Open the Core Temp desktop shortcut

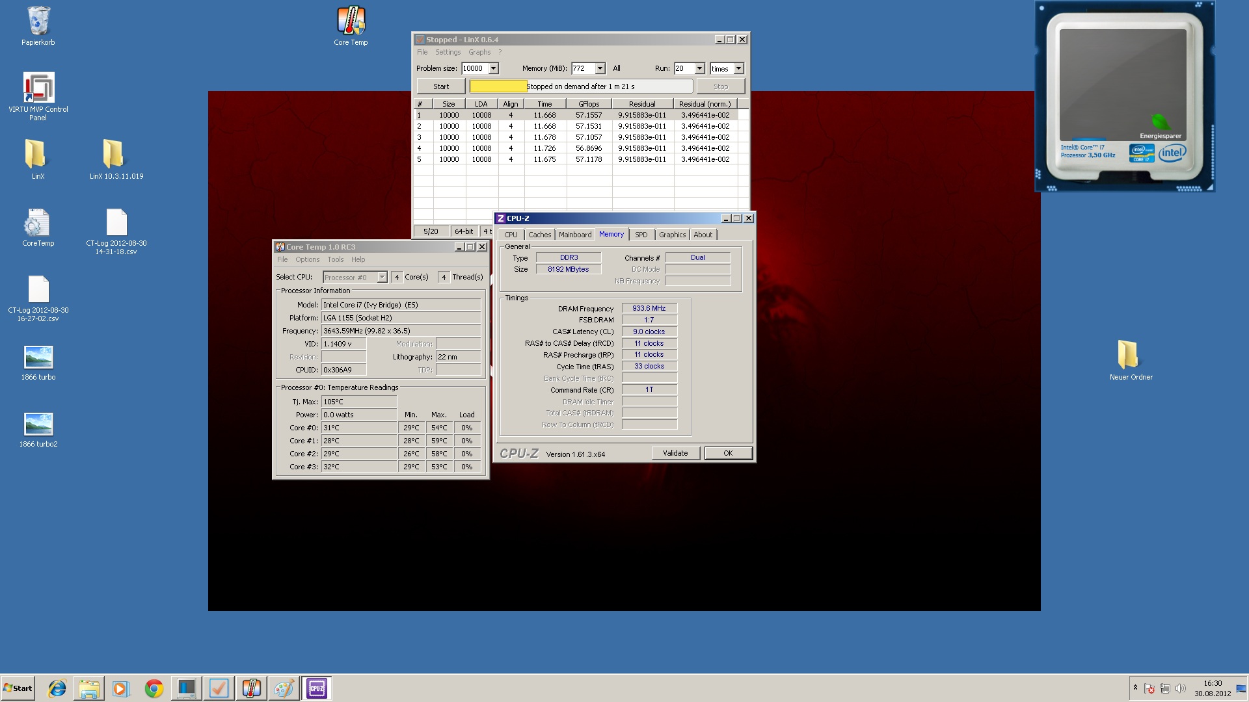click(x=351, y=25)
